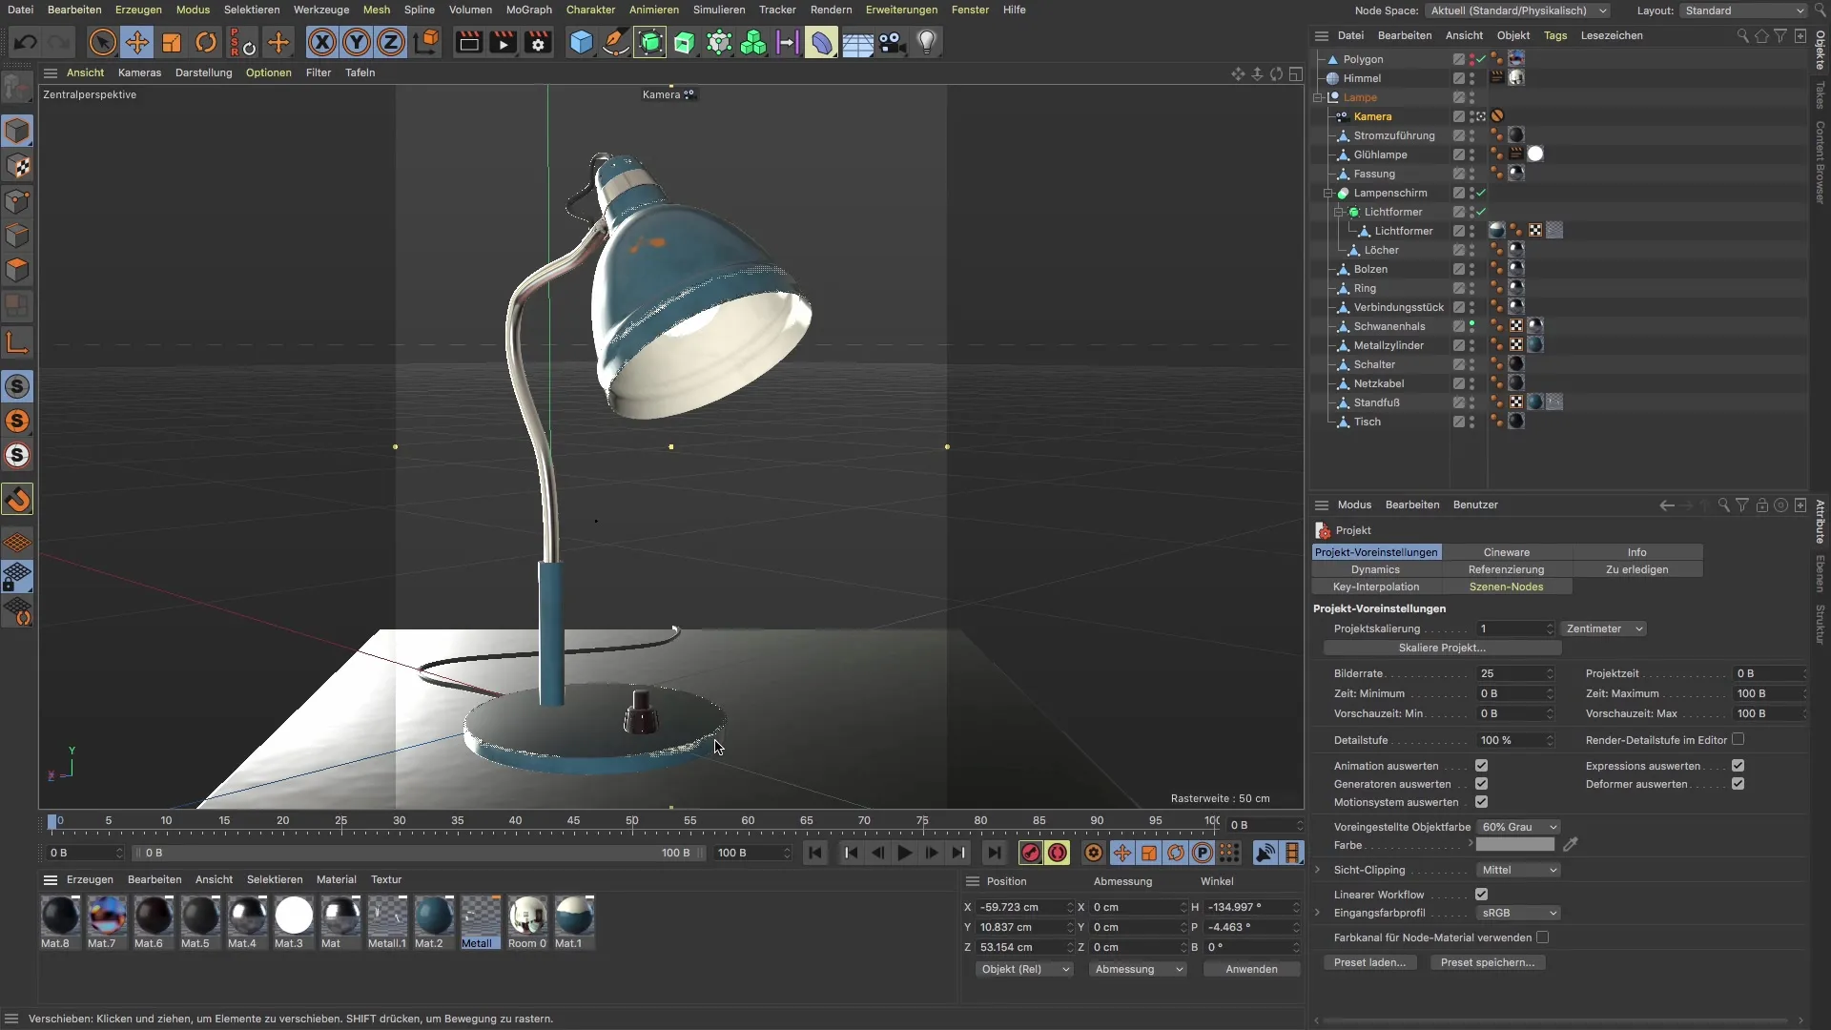Click Render View clapperboard icon

point(468,42)
